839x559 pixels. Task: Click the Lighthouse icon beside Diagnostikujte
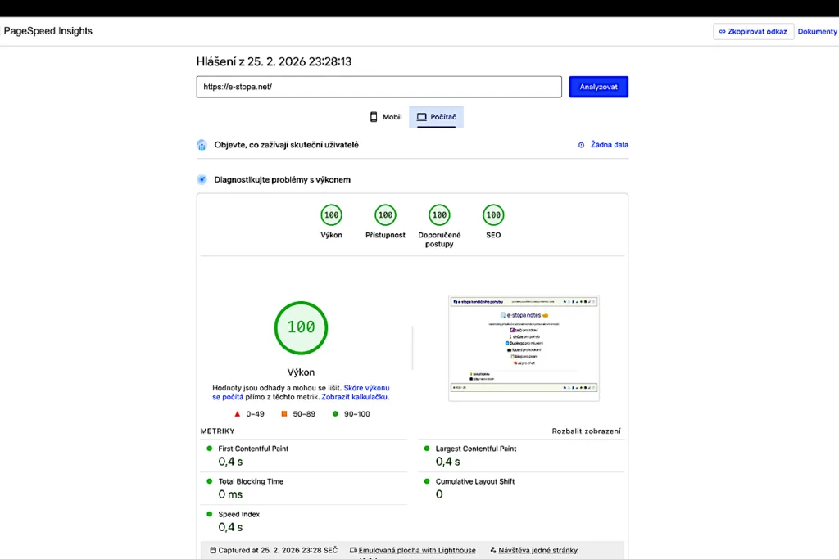pyautogui.click(x=201, y=179)
